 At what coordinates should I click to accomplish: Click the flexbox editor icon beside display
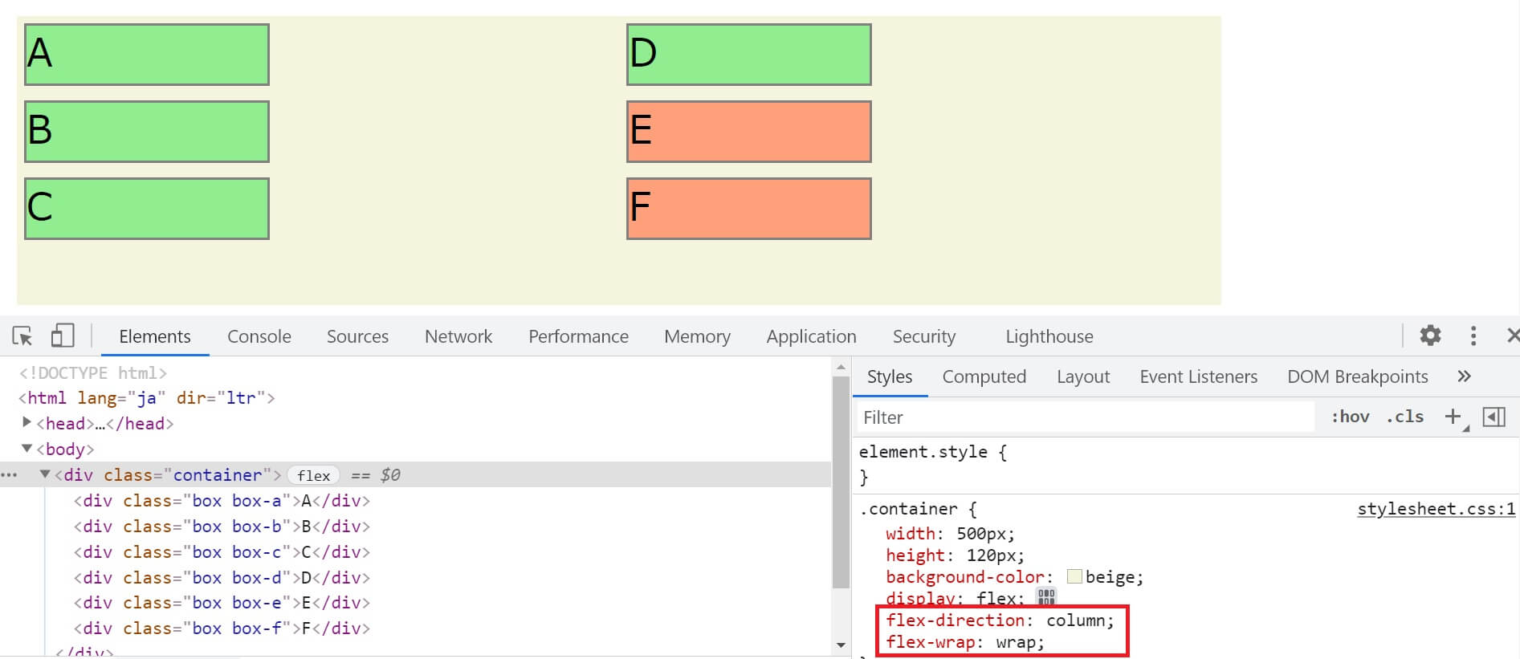tap(1045, 596)
